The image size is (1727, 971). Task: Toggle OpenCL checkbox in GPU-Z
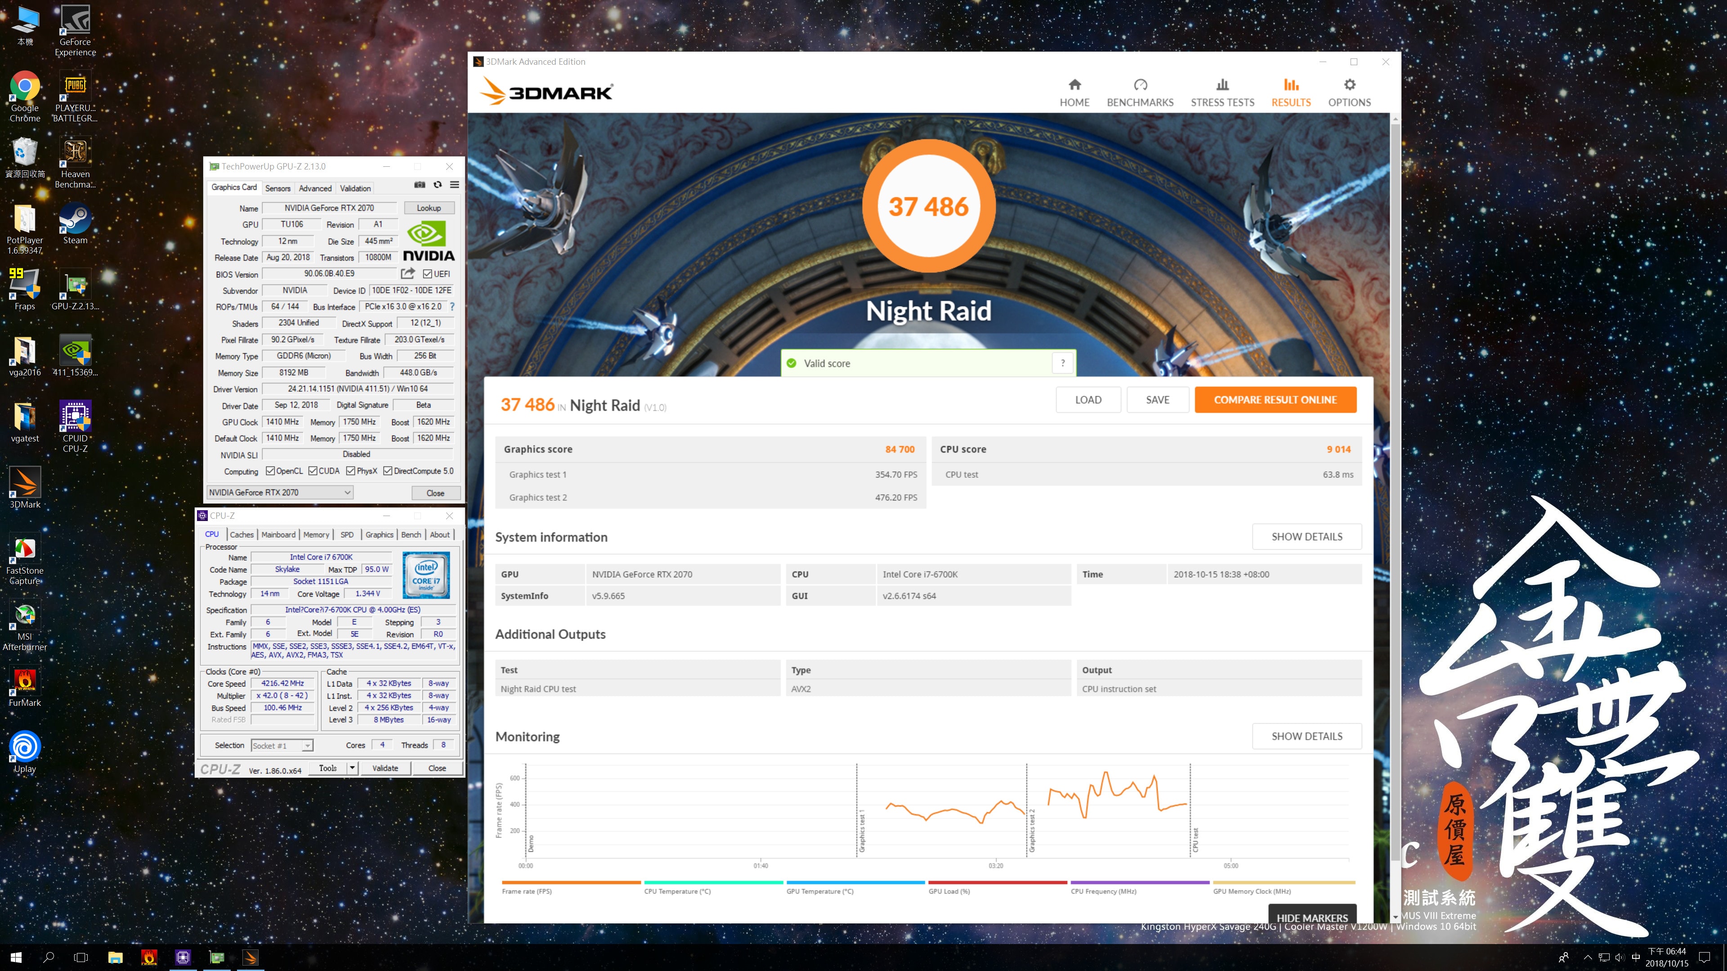[x=270, y=471]
